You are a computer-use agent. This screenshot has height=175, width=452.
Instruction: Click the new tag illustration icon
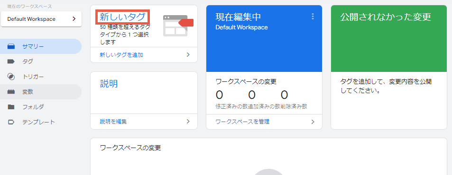(x=178, y=26)
